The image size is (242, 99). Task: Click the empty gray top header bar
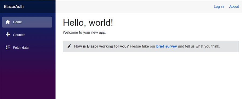[133, 6]
